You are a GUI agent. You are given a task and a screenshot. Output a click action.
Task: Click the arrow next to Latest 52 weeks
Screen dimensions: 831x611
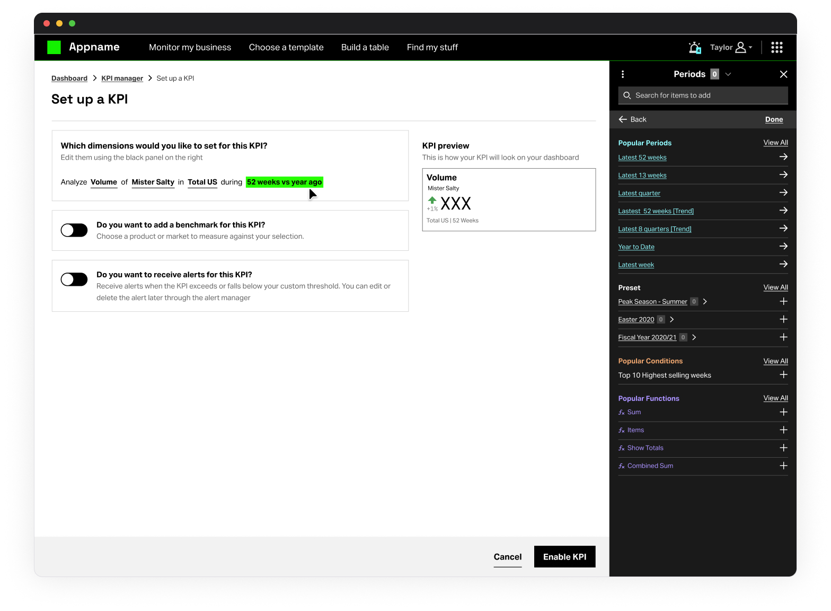pos(783,157)
